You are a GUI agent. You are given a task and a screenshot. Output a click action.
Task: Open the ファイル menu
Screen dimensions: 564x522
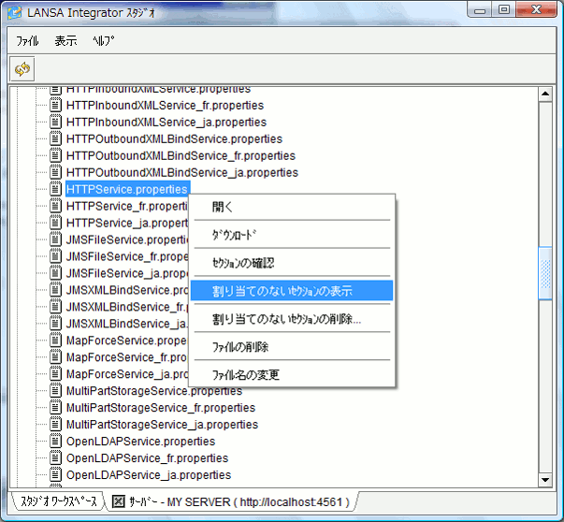(27, 41)
